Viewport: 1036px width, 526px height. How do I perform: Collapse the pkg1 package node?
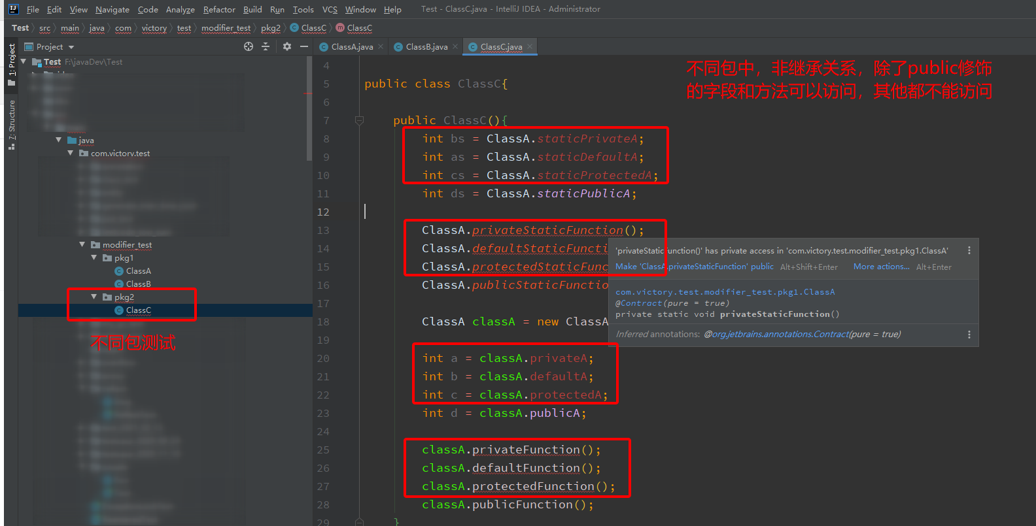click(x=94, y=257)
